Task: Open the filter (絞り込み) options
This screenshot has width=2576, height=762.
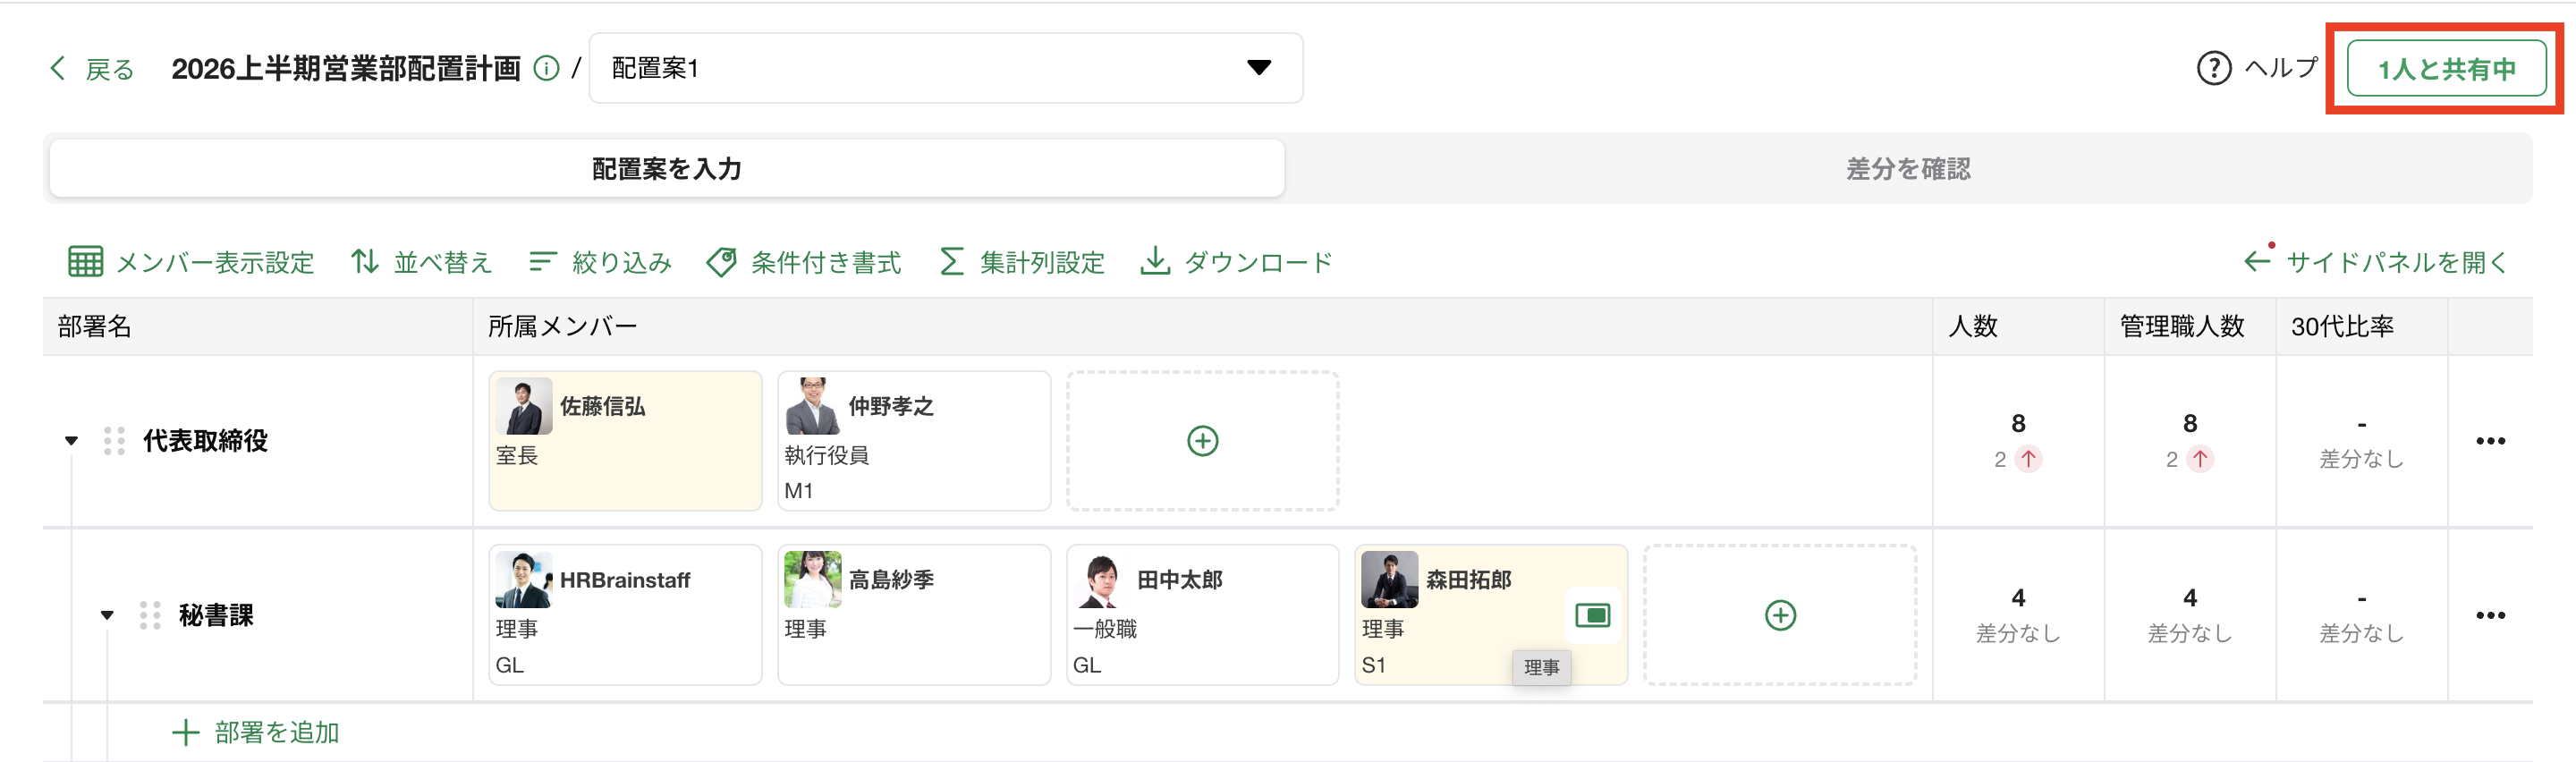Action: click(x=600, y=262)
